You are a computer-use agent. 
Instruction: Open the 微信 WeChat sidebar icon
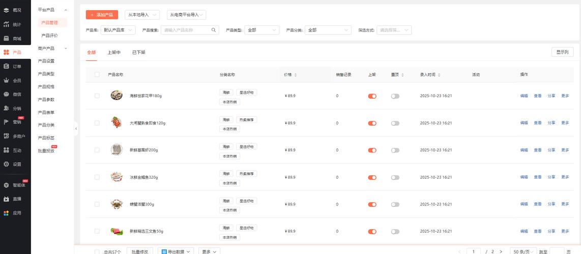6,94
